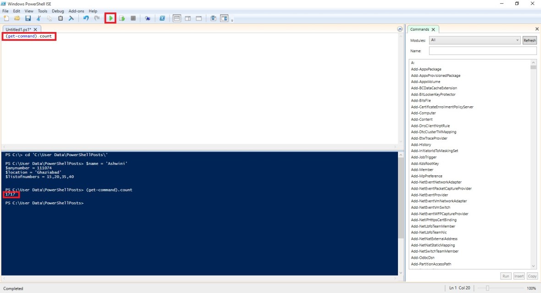Screen dimensions: 541x293
Task: Undo the last edit
Action: click(86, 18)
